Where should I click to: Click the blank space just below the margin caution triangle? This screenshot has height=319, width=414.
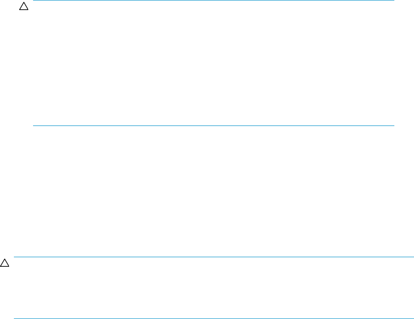point(4,278)
